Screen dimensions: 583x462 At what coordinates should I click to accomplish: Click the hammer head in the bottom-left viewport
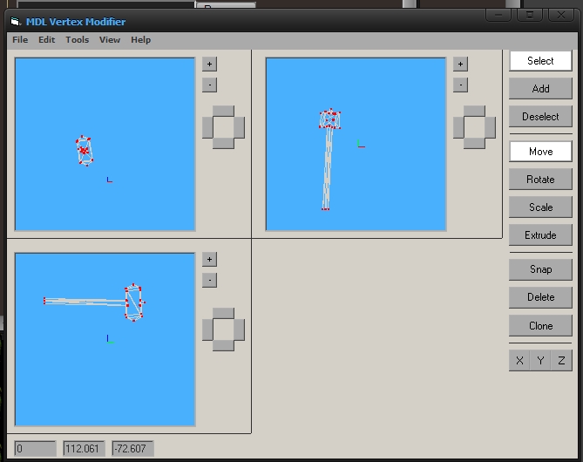[x=134, y=302]
